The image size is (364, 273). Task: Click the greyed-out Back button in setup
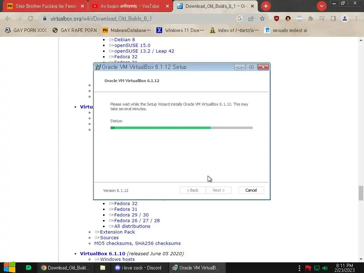pyautogui.click(x=192, y=190)
